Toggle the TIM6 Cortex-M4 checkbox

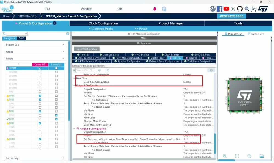click(x=56, y=115)
